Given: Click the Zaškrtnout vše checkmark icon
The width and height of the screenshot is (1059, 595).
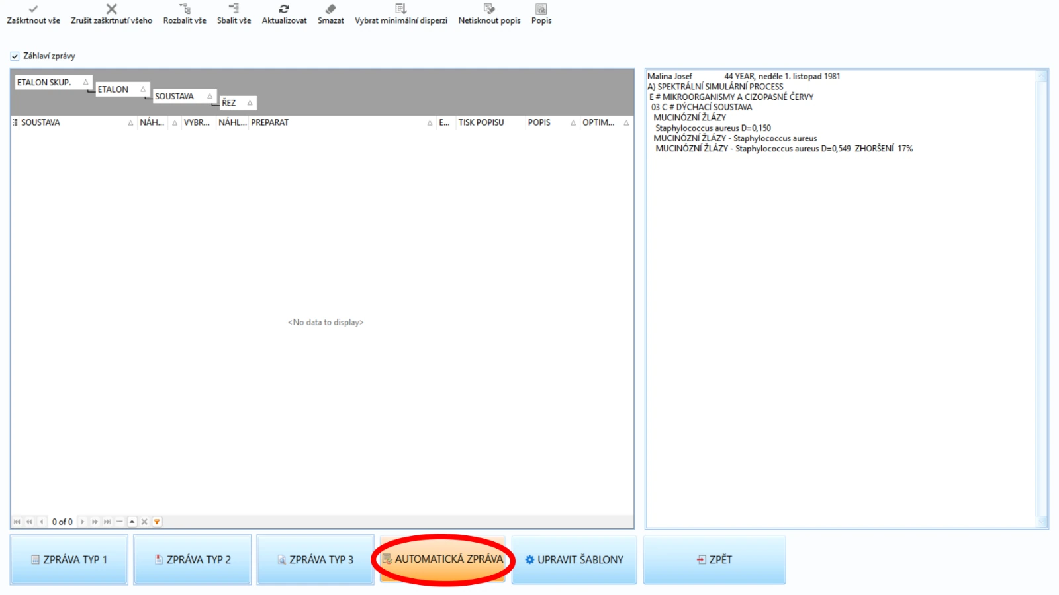Looking at the screenshot, I should pyautogui.click(x=33, y=9).
